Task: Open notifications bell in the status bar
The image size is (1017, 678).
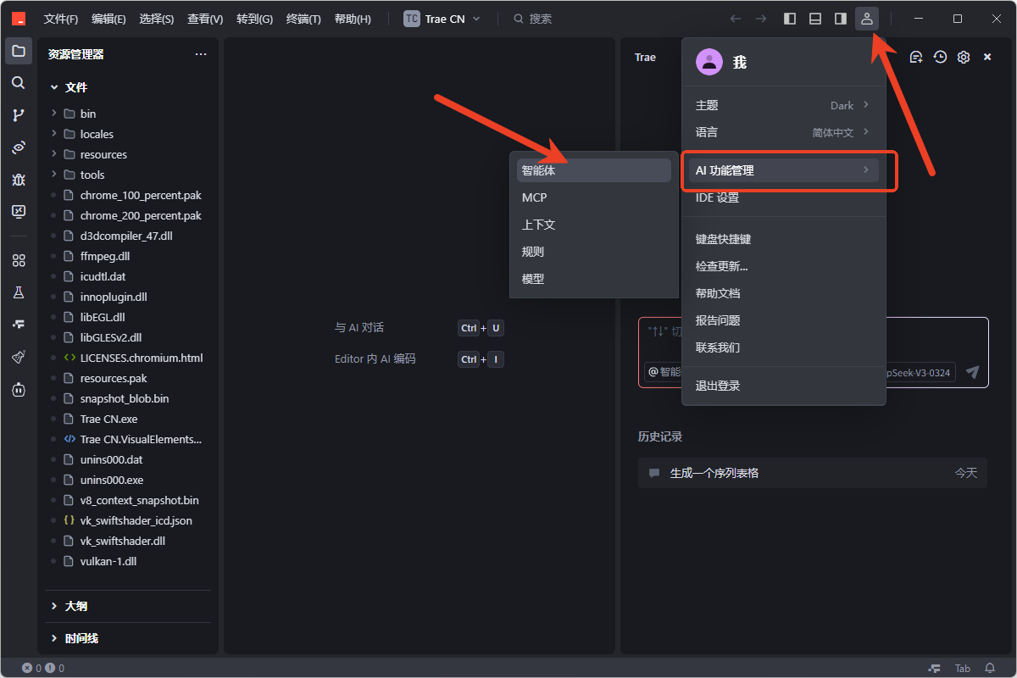Action: [x=990, y=669]
